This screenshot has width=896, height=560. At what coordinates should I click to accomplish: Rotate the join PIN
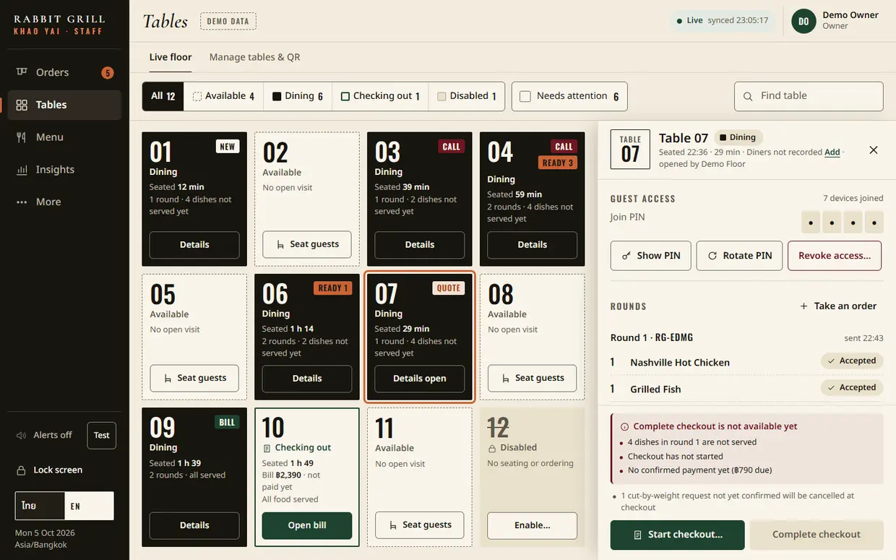coord(739,256)
